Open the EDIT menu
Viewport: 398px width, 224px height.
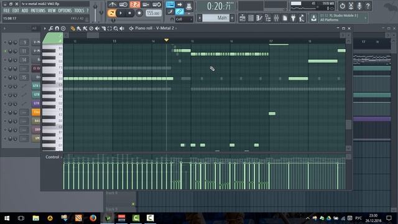(x=16, y=11)
